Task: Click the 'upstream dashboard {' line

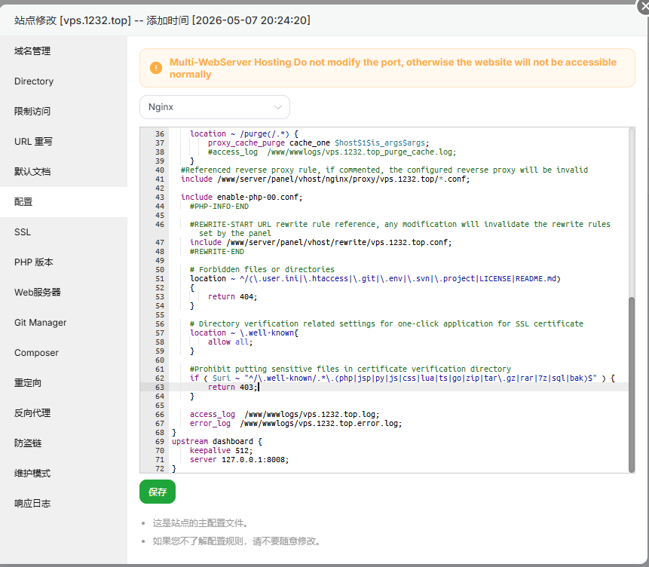Action: point(217,442)
